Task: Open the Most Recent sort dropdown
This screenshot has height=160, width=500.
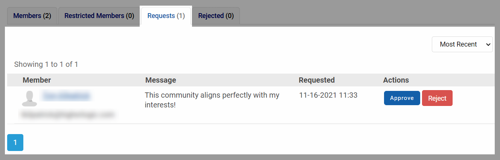Action: coord(462,44)
